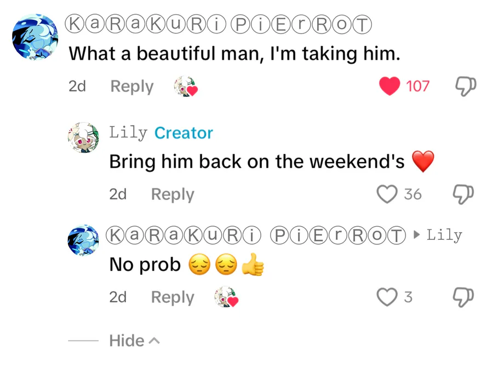
Task: Dislike the 'No prob' reply
Action: point(463,297)
